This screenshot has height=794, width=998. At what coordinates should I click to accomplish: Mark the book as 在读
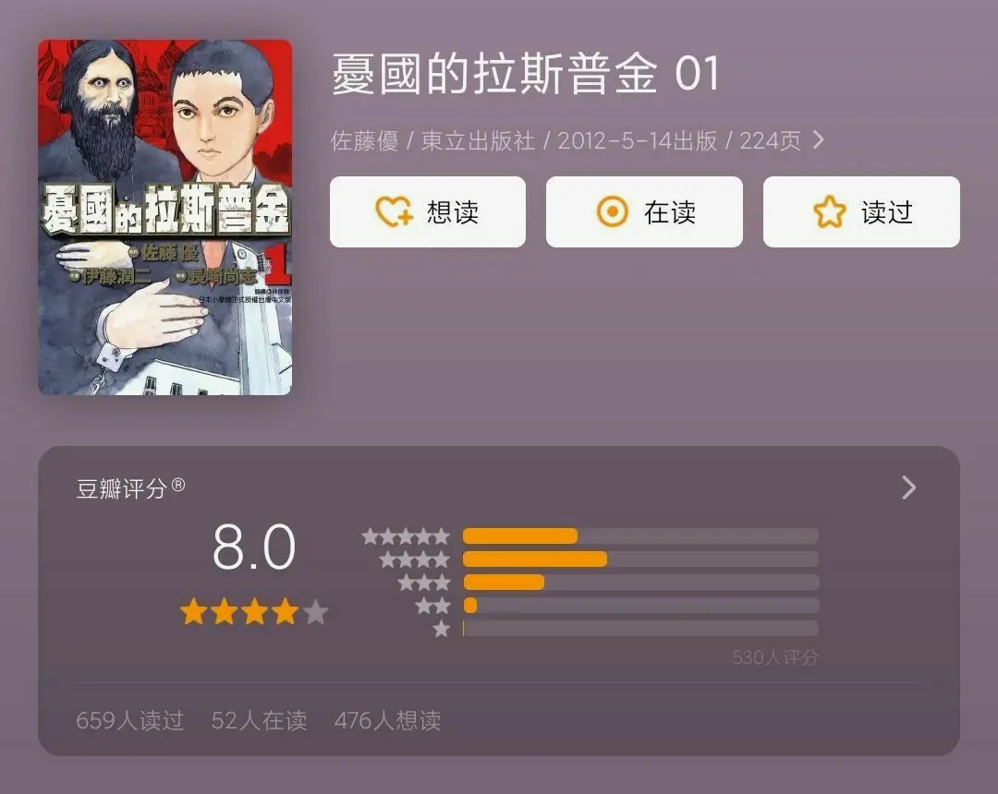tap(644, 211)
